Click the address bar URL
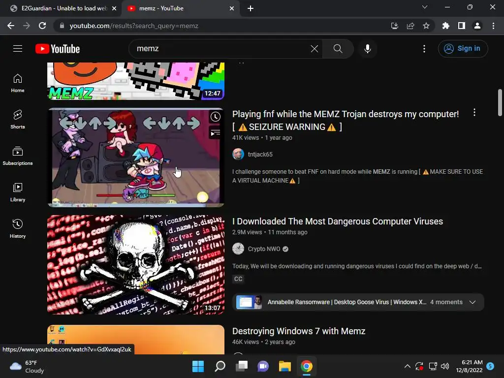This screenshot has width=504, height=378. (134, 26)
